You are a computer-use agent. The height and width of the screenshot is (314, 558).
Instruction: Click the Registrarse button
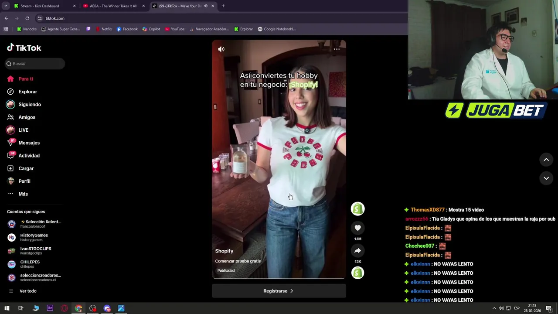point(279,291)
